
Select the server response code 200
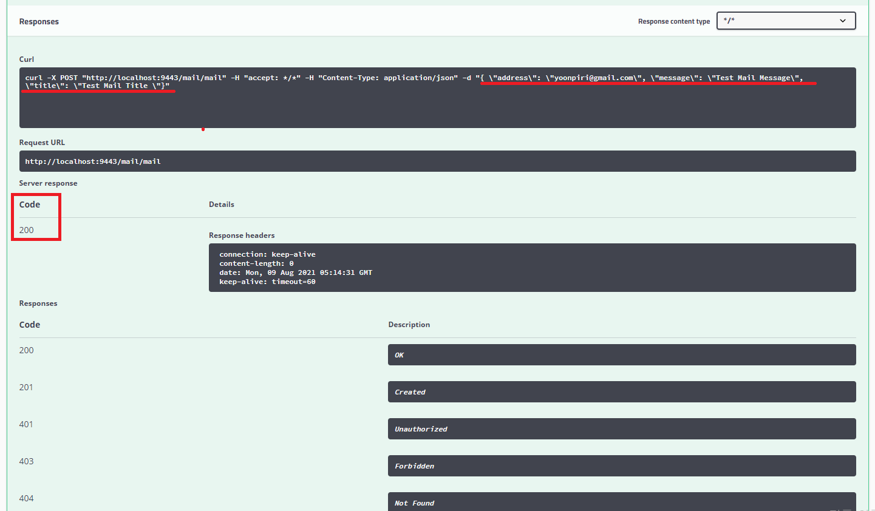[x=26, y=230]
